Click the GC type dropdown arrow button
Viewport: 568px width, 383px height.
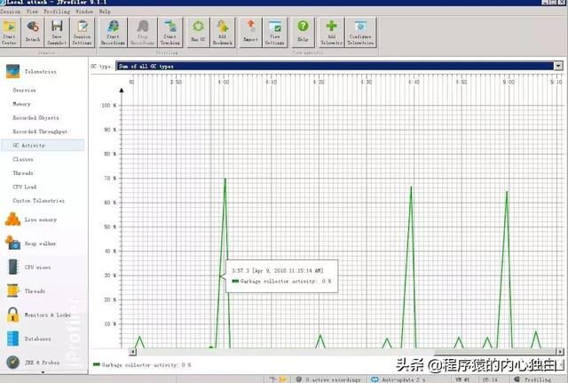(x=558, y=66)
